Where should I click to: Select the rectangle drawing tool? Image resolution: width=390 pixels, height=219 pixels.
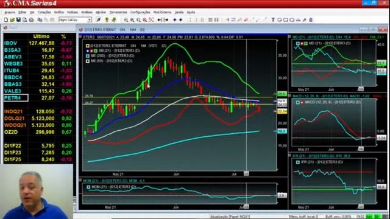click(286, 20)
